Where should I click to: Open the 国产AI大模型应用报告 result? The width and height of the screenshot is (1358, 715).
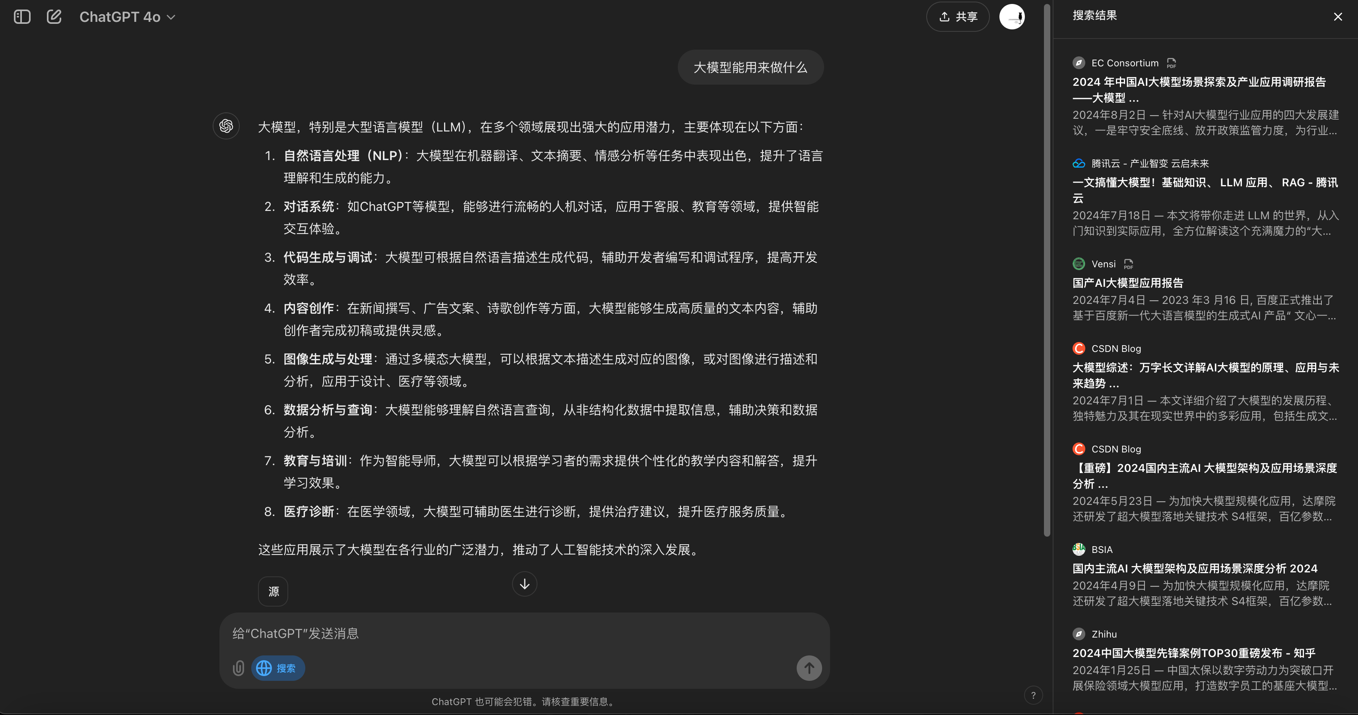[1127, 283]
